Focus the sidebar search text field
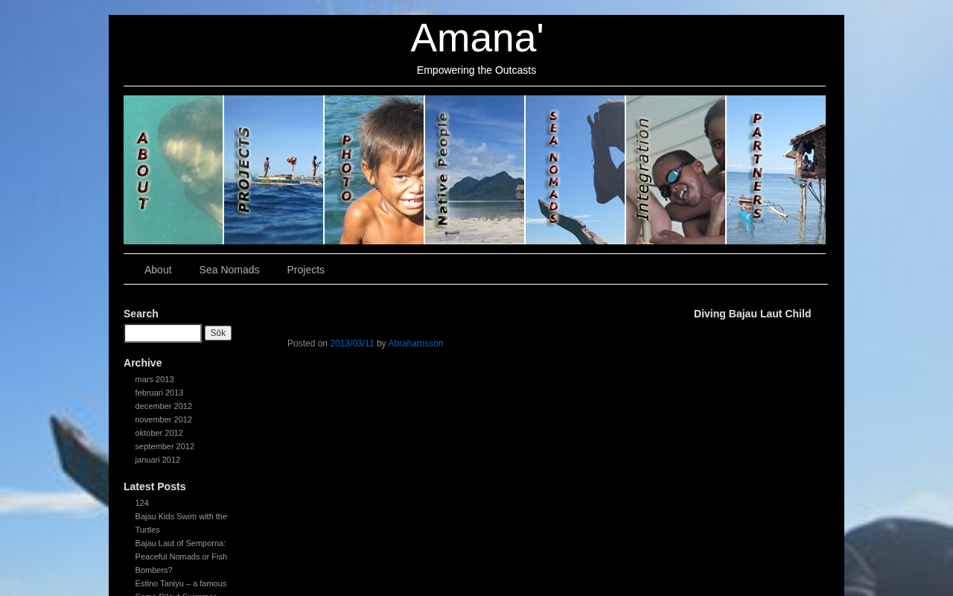This screenshot has height=596, width=953. (162, 333)
